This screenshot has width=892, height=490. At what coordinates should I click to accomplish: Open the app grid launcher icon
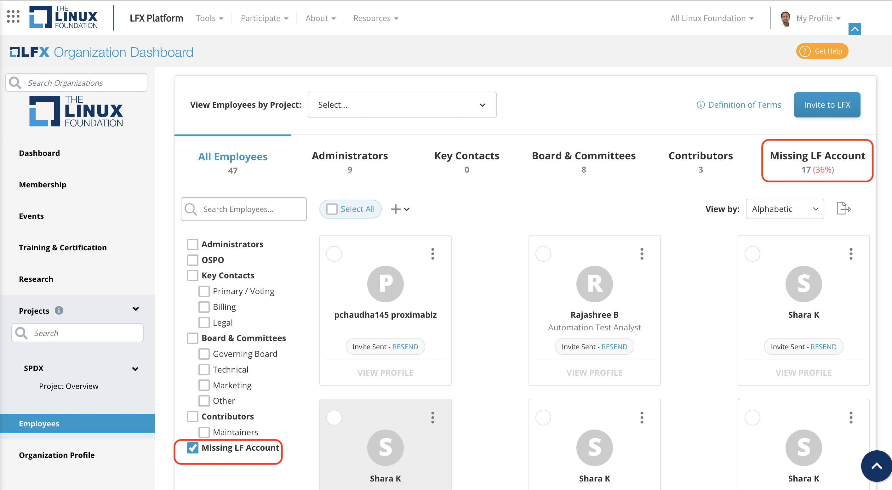[x=13, y=16]
